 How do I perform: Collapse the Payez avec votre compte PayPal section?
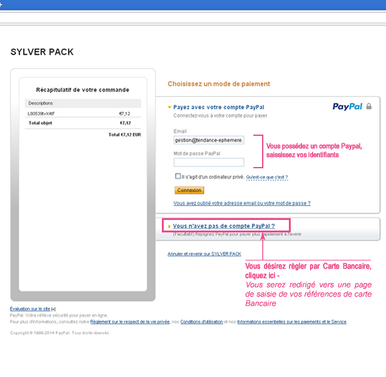click(x=169, y=107)
